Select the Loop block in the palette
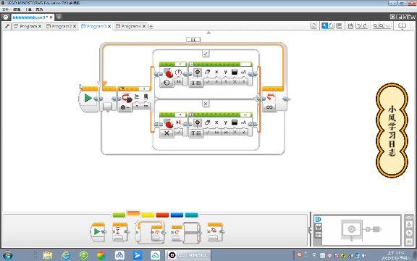The height and width of the screenshot is (261, 417). click(x=151, y=232)
